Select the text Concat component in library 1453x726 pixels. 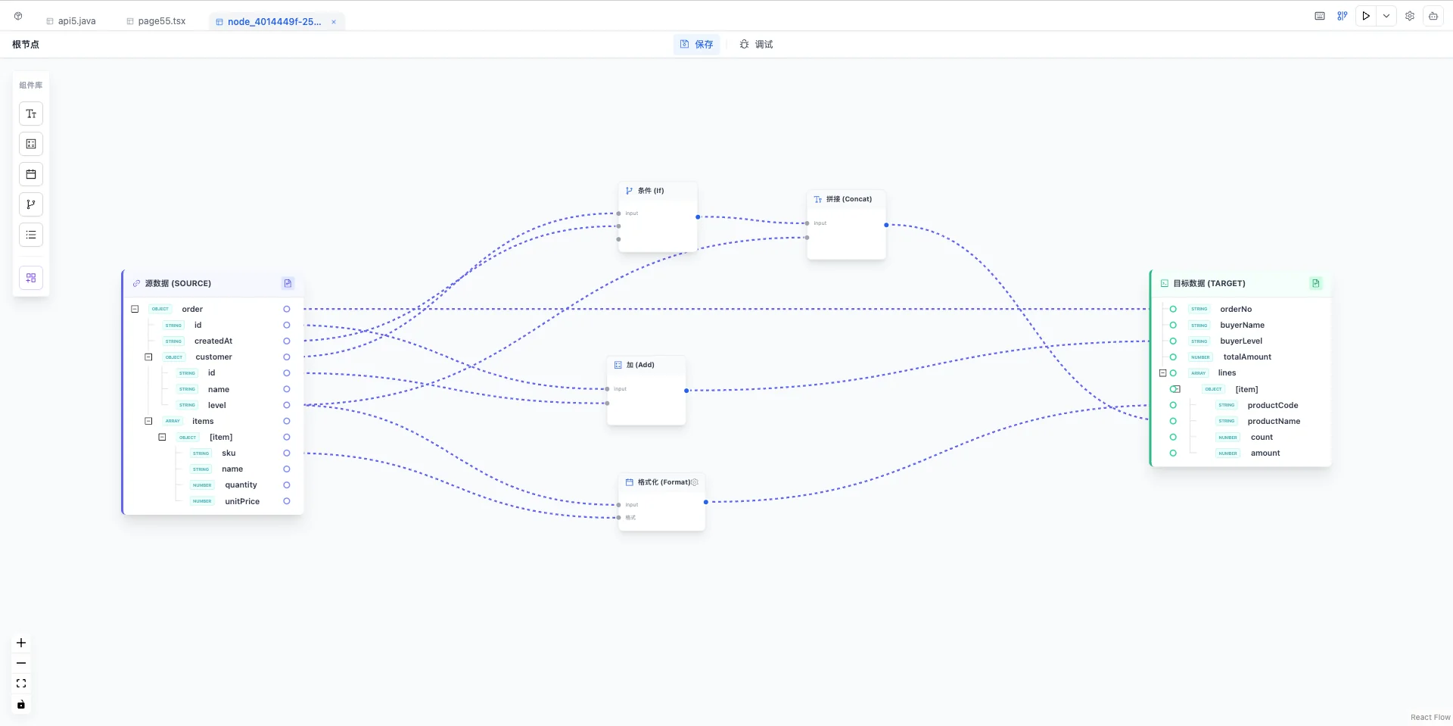(31, 114)
